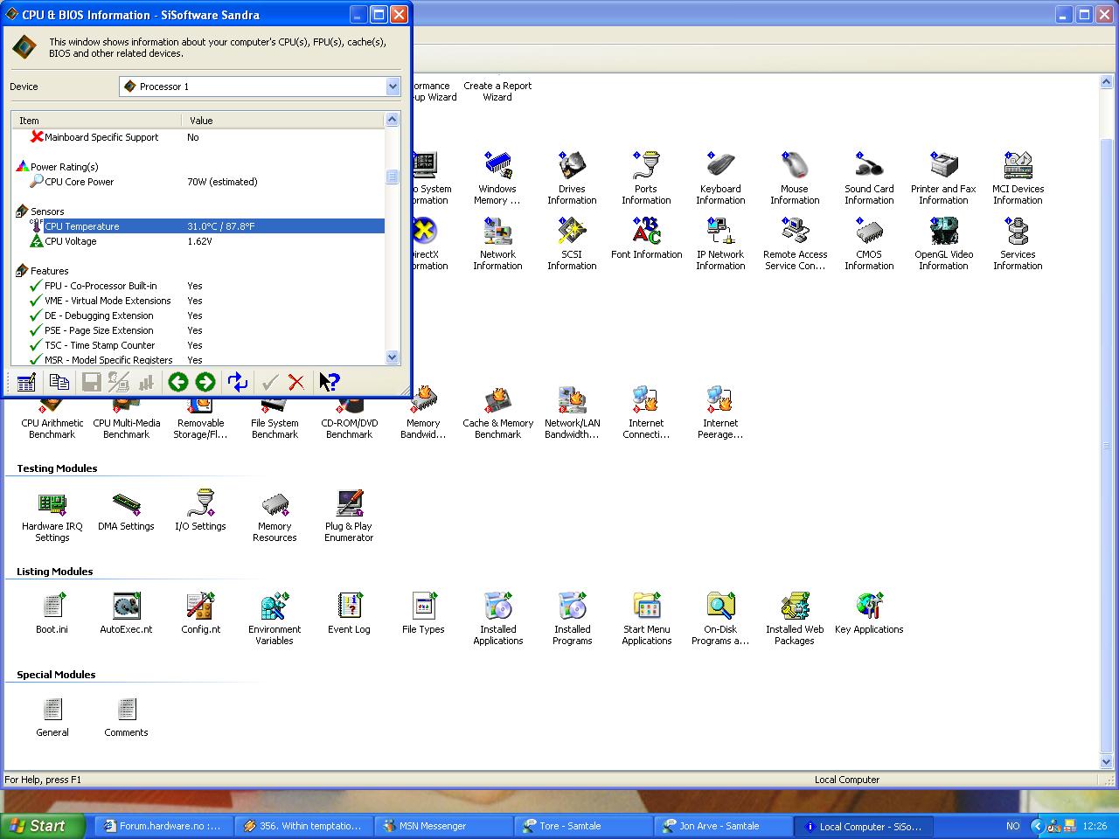Open CMOS Information module
1119x839 pixels.
(x=869, y=243)
